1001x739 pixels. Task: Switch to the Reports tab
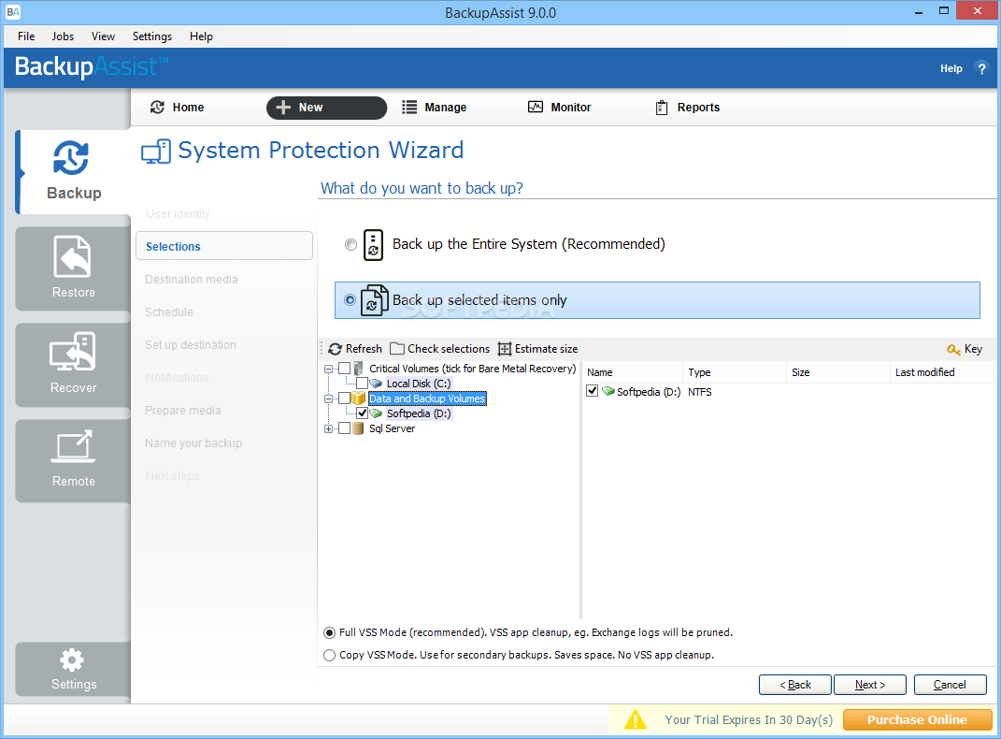click(x=688, y=108)
